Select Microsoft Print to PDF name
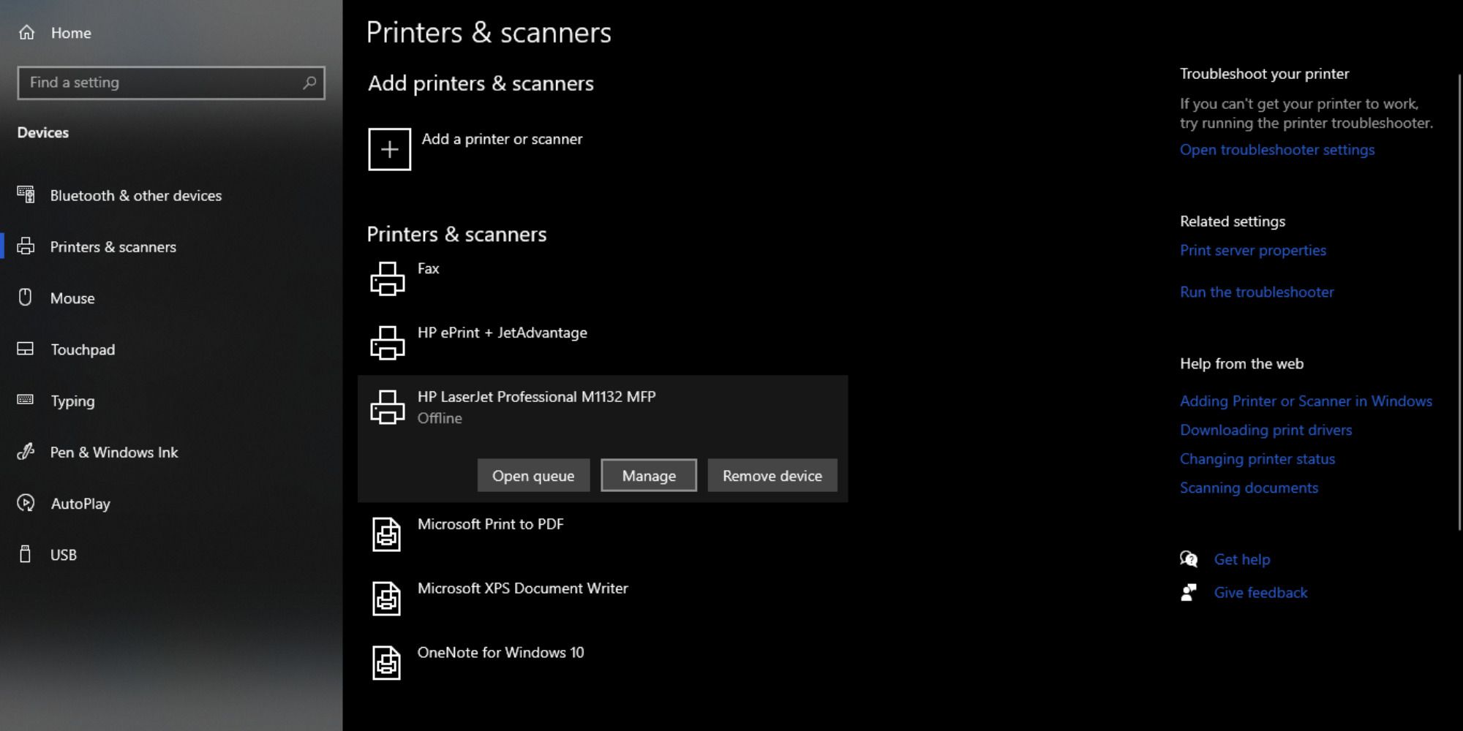1463x731 pixels. [490, 524]
